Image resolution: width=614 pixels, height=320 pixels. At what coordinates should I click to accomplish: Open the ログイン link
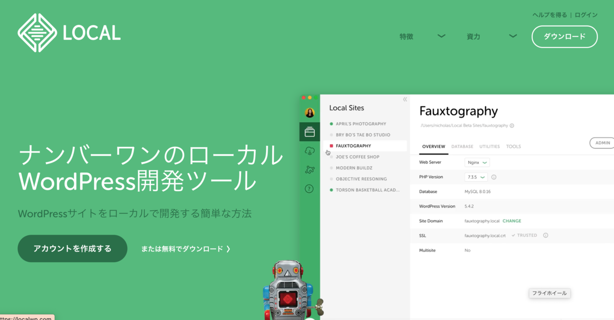[586, 15]
